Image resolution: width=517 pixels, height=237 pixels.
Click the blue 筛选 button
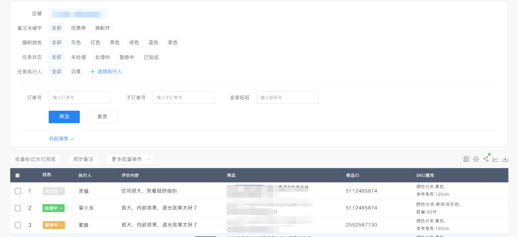[64, 117]
